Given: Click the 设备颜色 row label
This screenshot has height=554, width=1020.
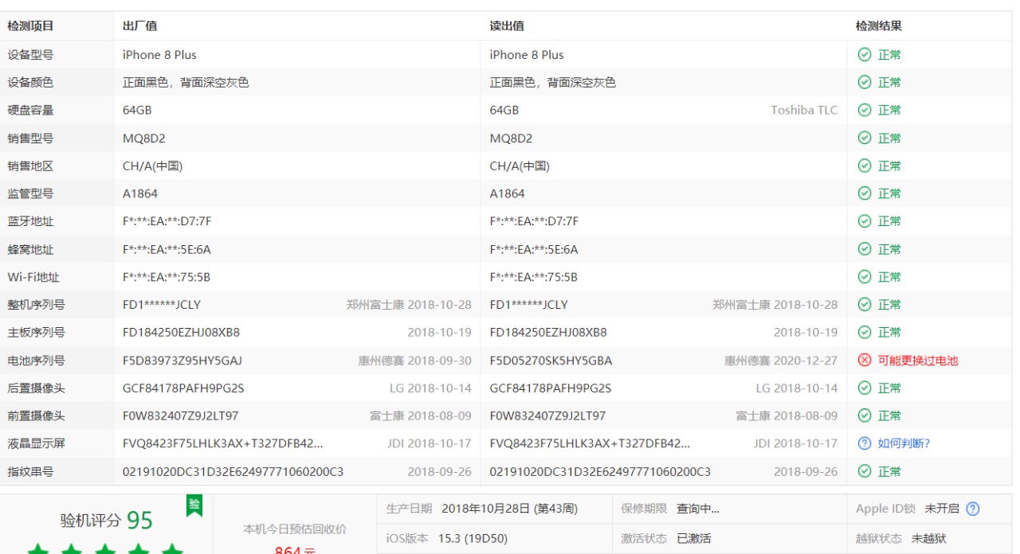Looking at the screenshot, I should tap(30, 83).
